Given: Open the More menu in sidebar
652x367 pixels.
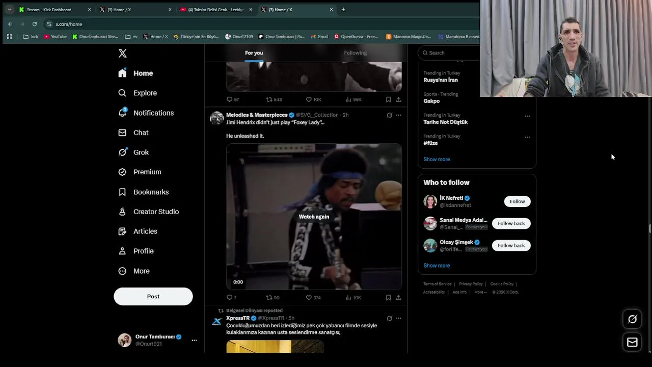Looking at the screenshot, I should pyautogui.click(x=134, y=271).
